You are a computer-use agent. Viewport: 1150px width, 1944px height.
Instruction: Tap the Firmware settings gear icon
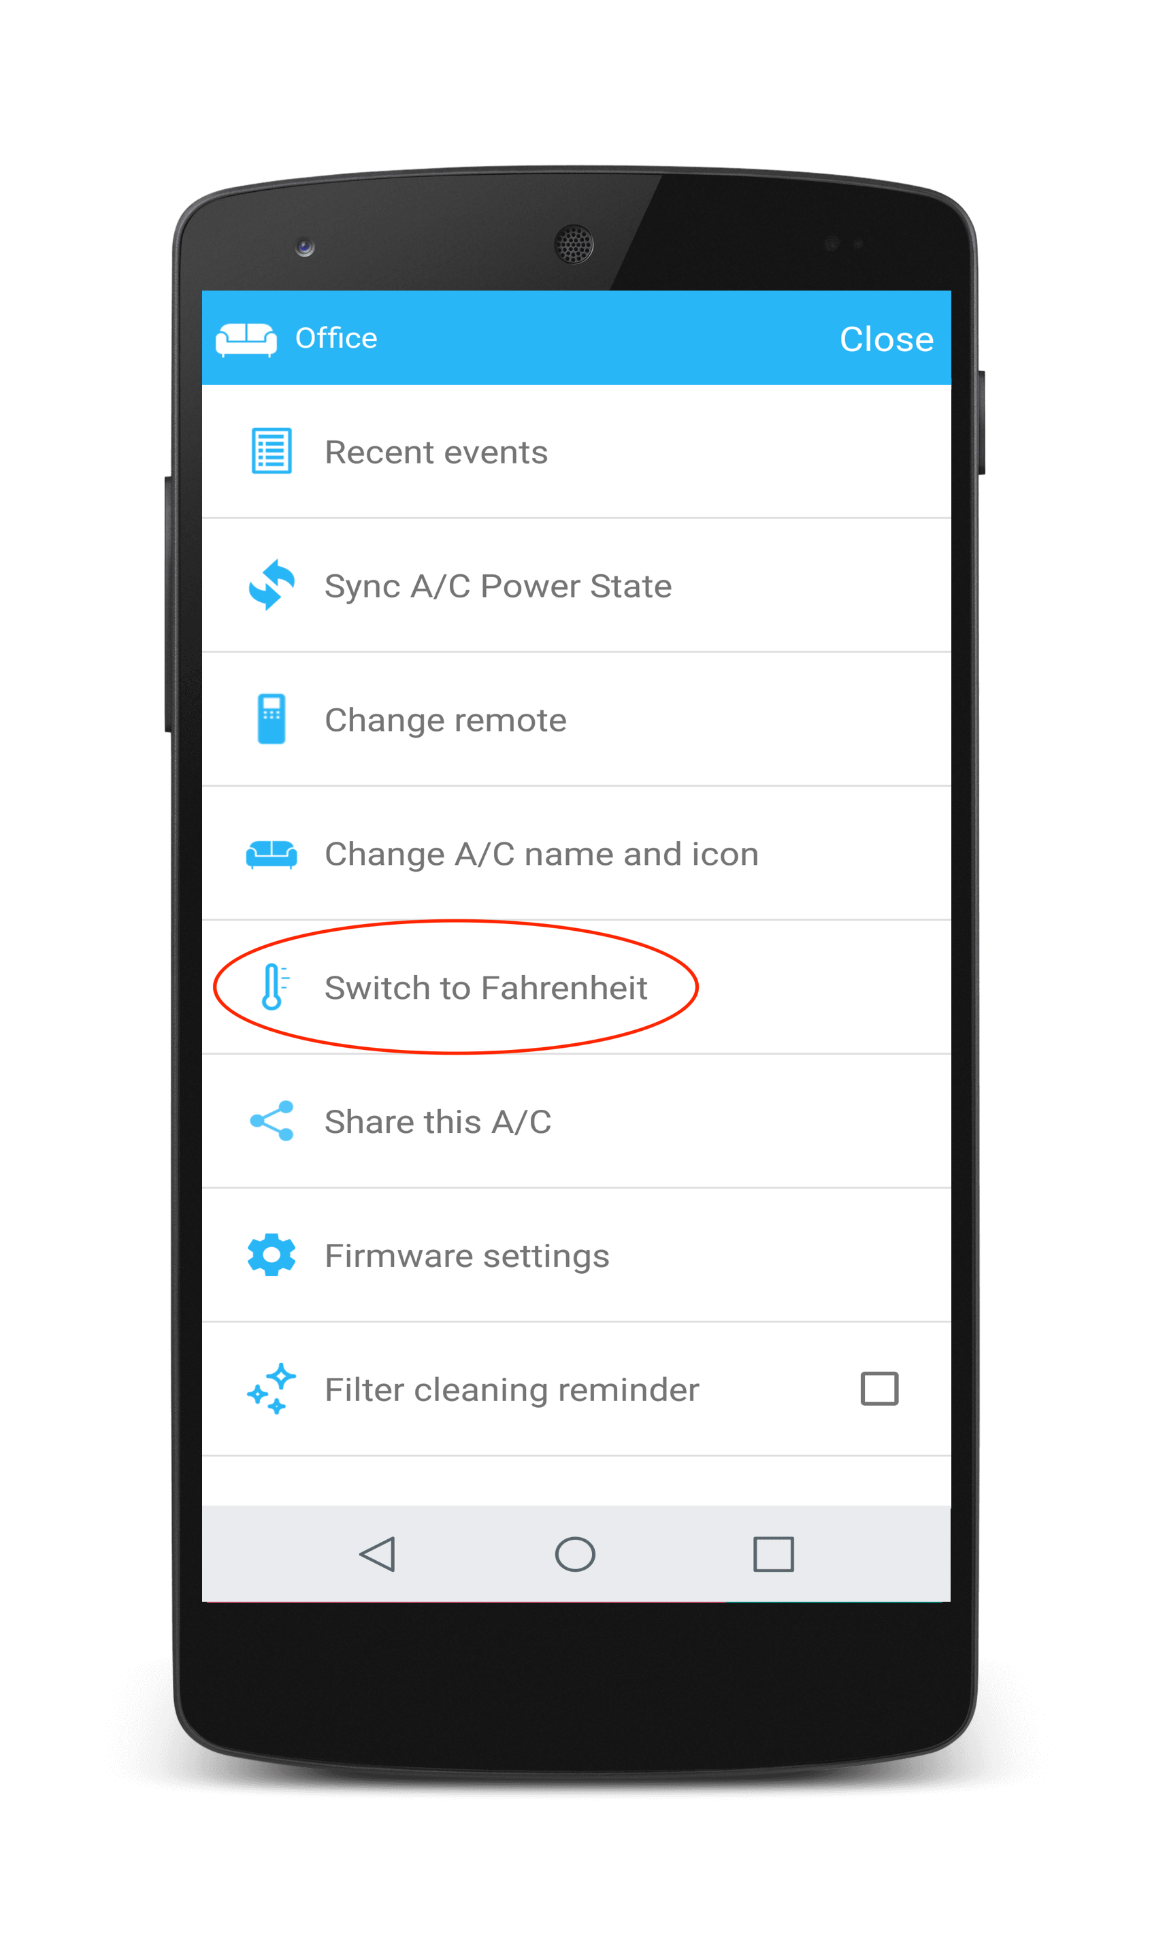click(272, 1255)
